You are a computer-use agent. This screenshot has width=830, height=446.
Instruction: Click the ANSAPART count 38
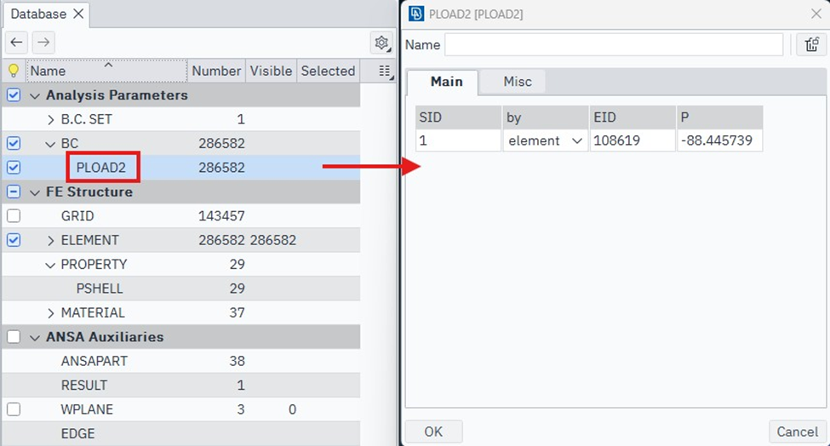point(237,362)
